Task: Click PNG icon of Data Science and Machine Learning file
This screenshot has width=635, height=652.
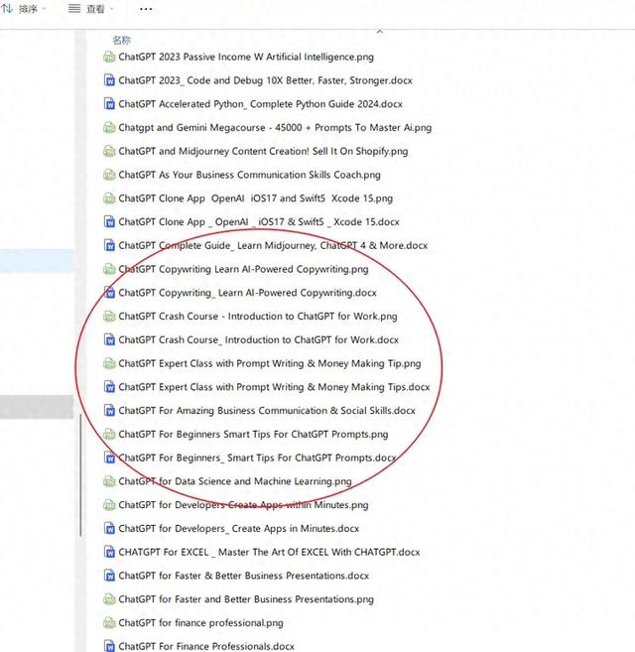Action: [x=109, y=481]
